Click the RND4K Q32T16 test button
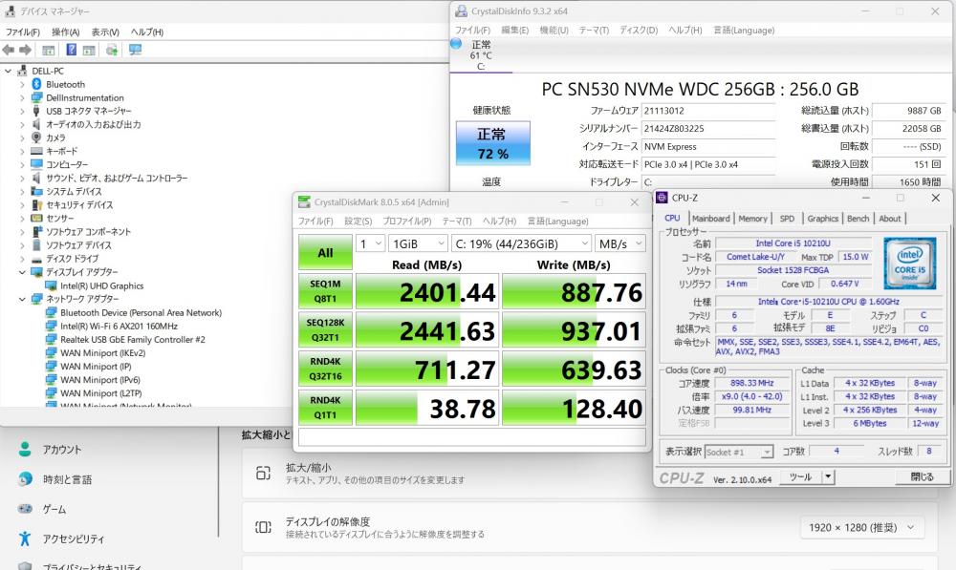The image size is (956, 570). [x=325, y=369]
